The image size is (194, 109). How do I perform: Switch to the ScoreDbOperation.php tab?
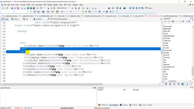[45, 16]
